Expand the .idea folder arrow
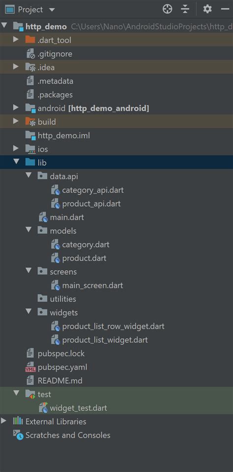The width and height of the screenshot is (233, 472). point(16,67)
